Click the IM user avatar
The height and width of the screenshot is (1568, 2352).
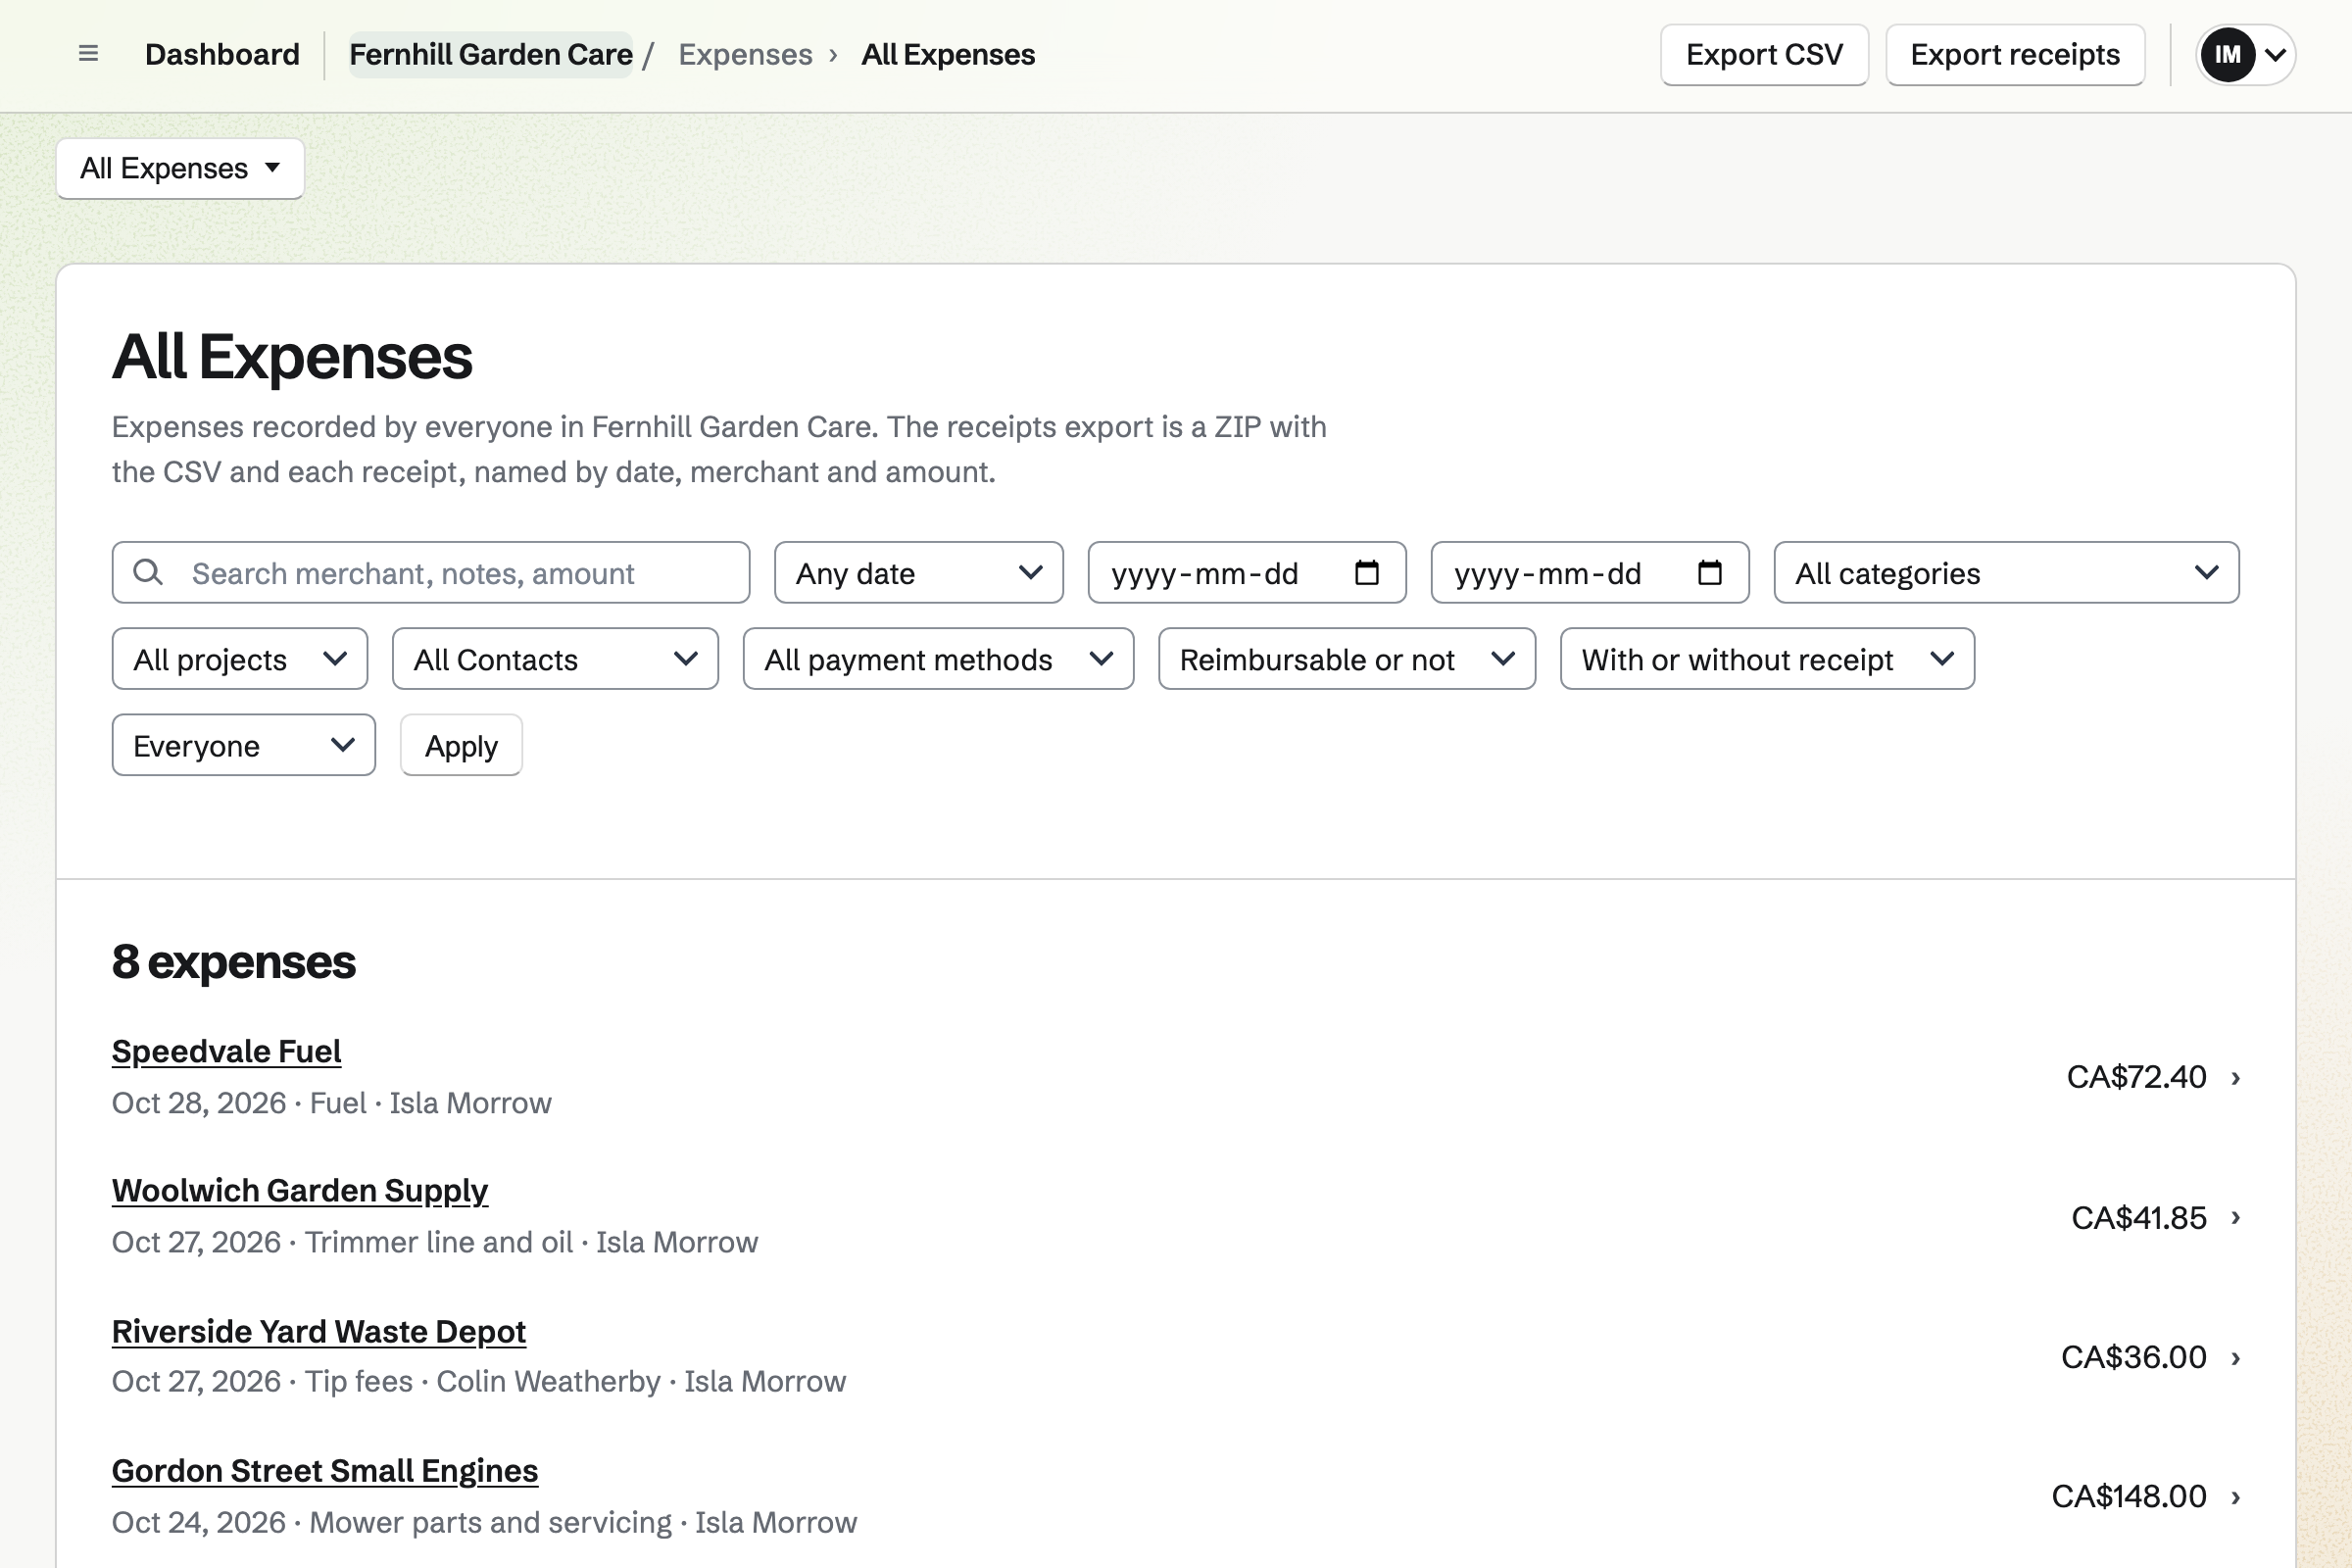click(x=2227, y=54)
